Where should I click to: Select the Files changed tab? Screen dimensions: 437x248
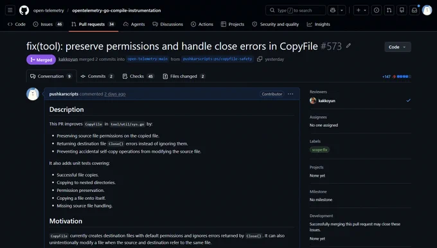(184, 76)
